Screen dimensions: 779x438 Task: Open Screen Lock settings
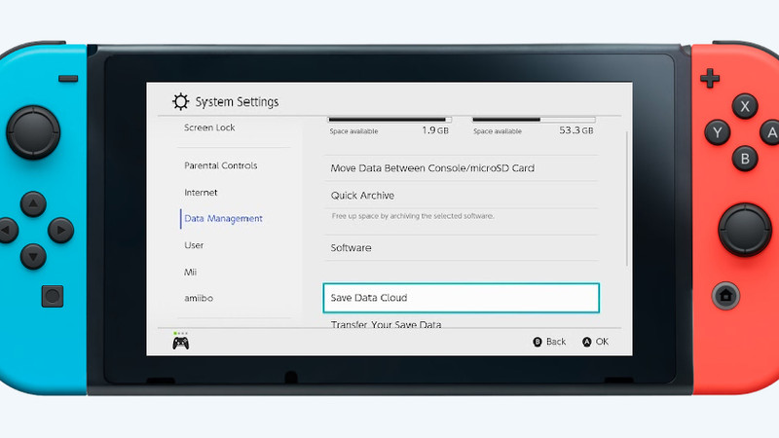pos(209,128)
